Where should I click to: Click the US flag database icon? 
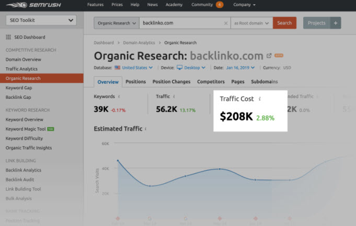pos(118,67)
